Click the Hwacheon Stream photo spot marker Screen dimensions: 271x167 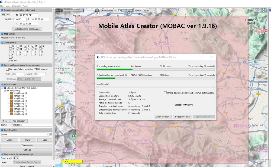tap(75, 150)
